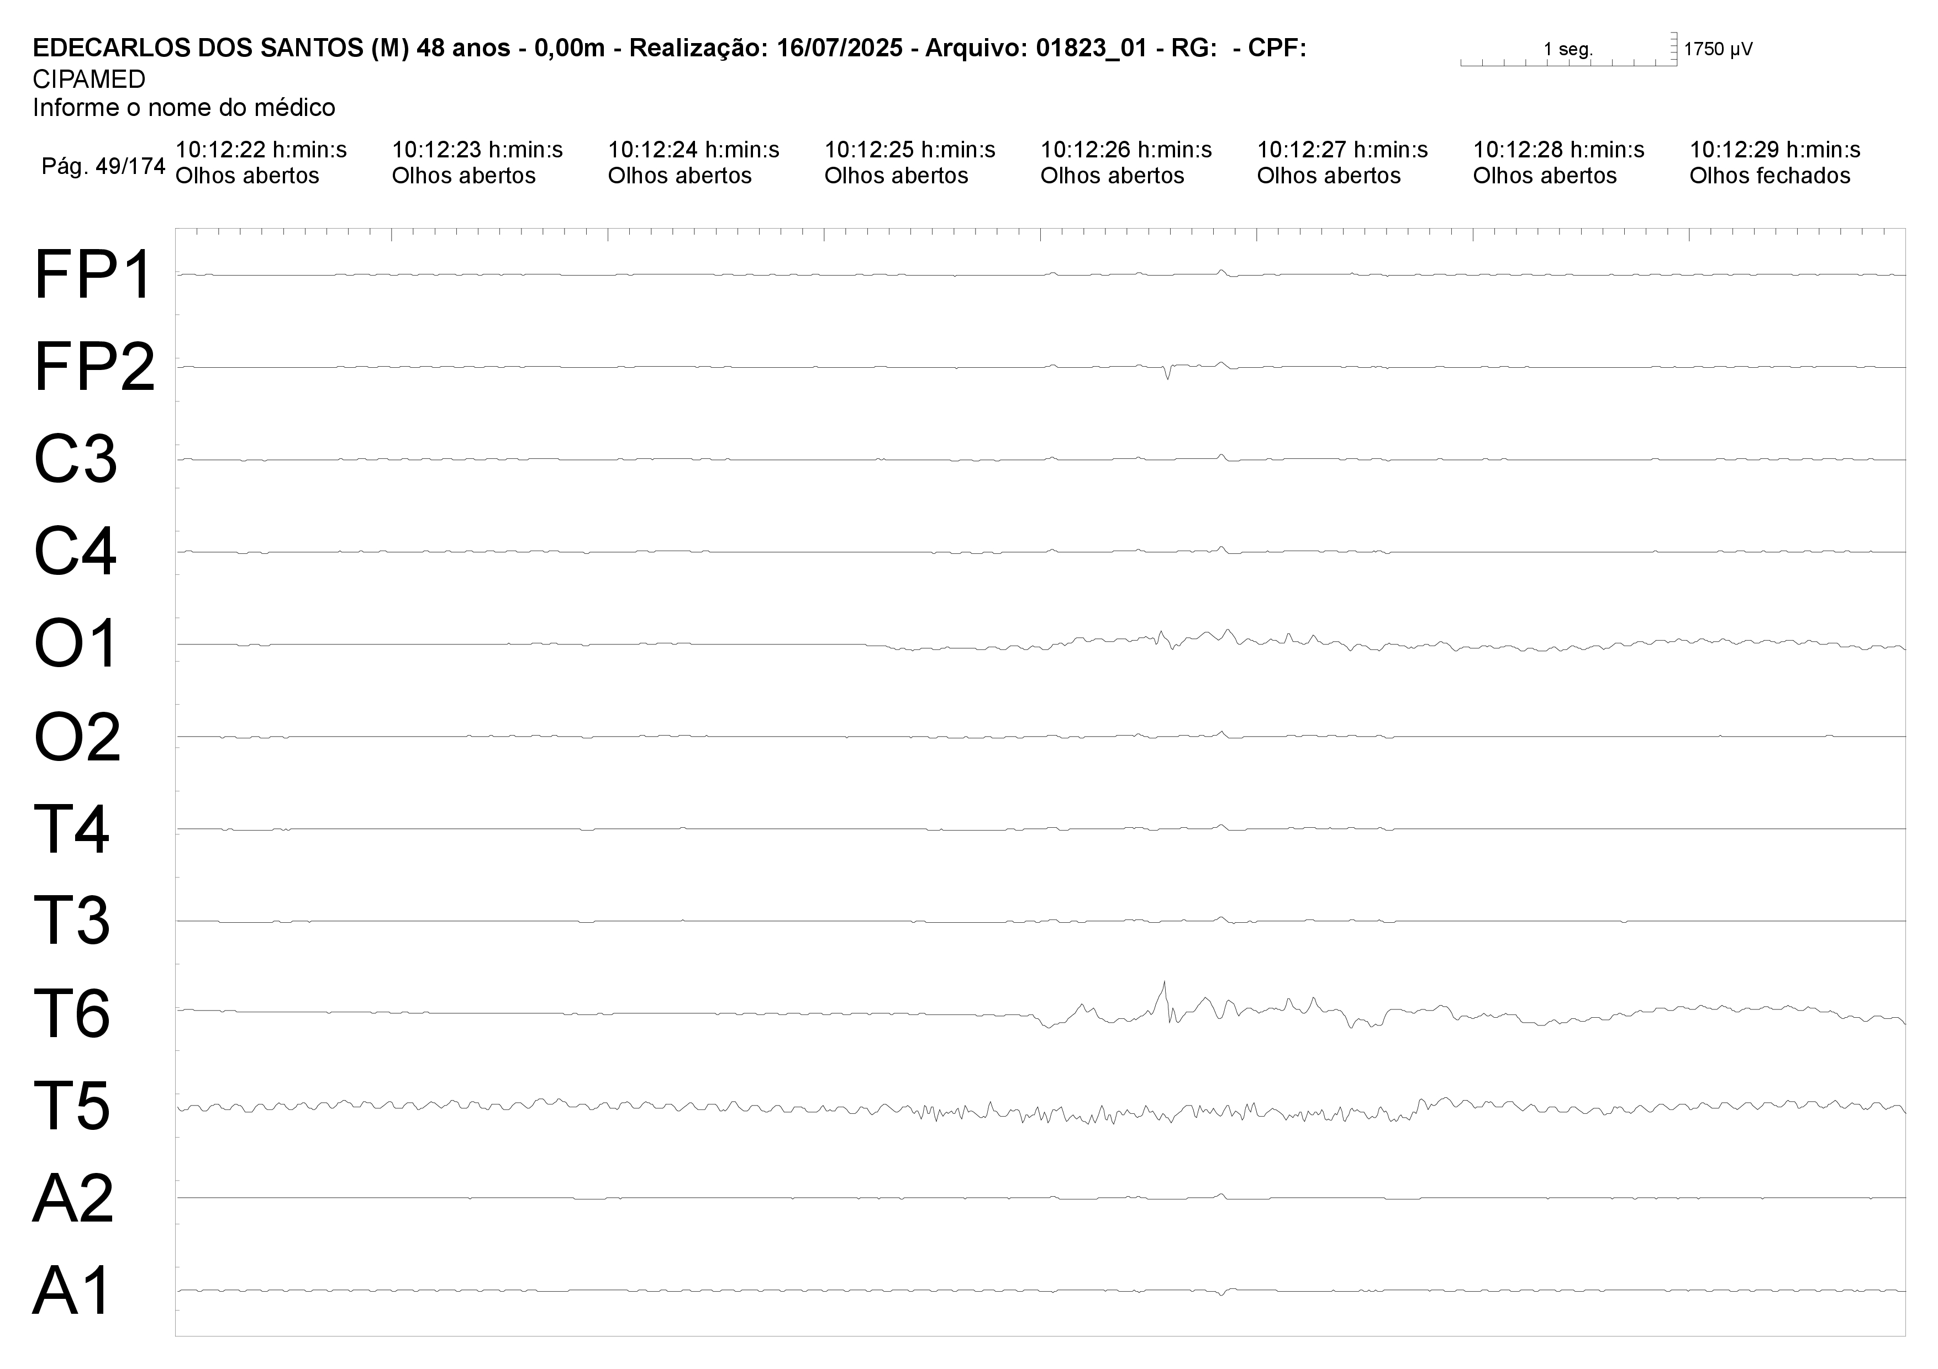The width and height of the screenshot is (1938, 1369).
Task: Select the A2 channel label
Action: [73, 1198]
